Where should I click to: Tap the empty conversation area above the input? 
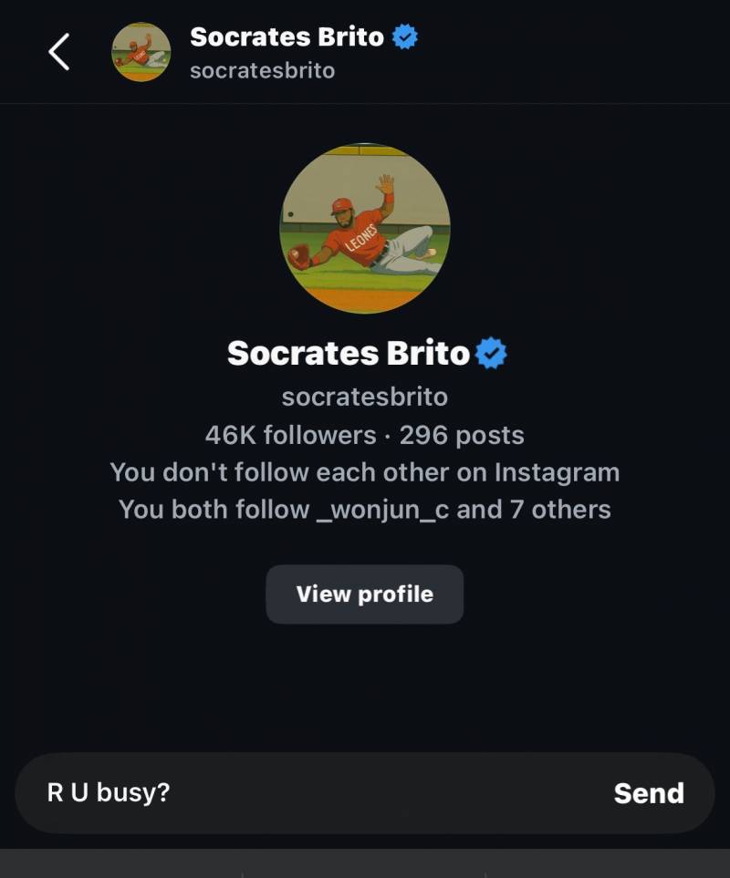(x=365, y=688)
